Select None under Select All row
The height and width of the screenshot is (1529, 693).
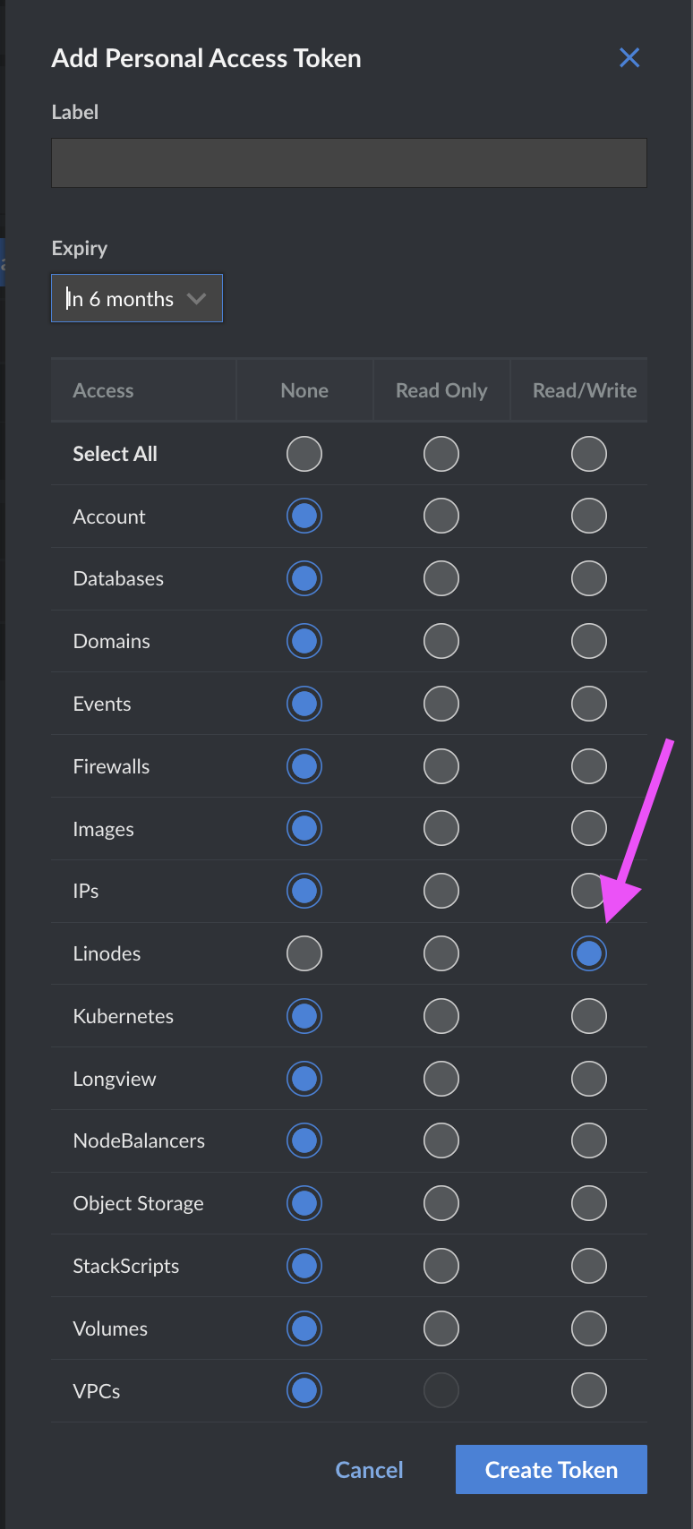[304, 454]
